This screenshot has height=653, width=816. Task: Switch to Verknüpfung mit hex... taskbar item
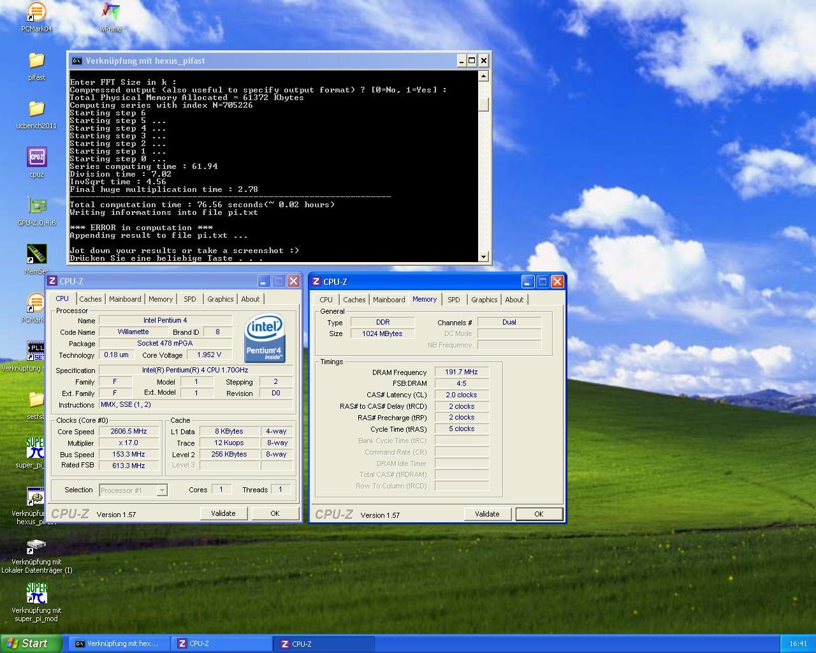pyautogui.click(x=121, y=644)
